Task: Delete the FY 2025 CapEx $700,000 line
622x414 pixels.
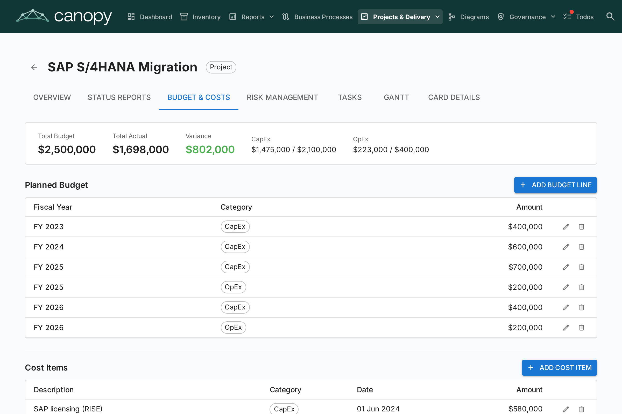Action: [581, 267]
